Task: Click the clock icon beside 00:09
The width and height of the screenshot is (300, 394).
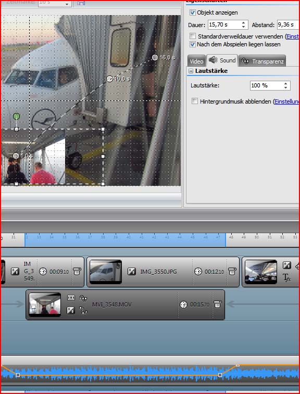Action: click(x=43, y=271)
